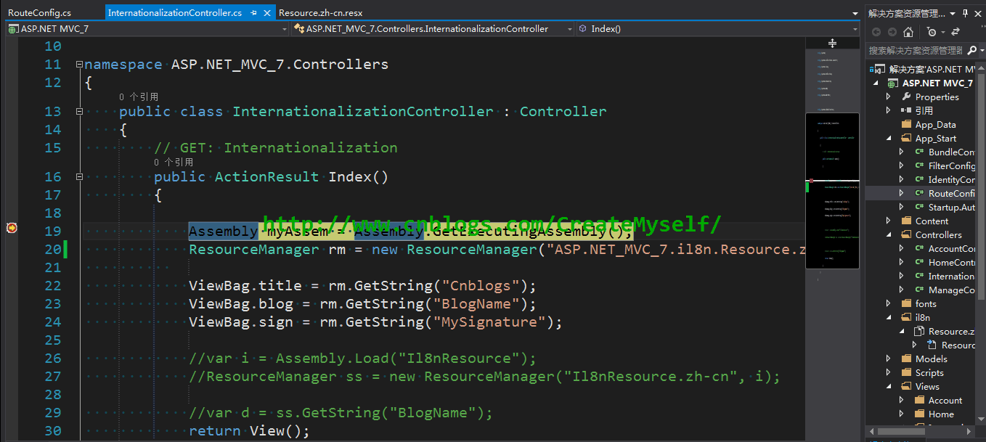Click the Home icon in Solution Explorer
This screenshot has height=442, width=986.
click(908, 32)
